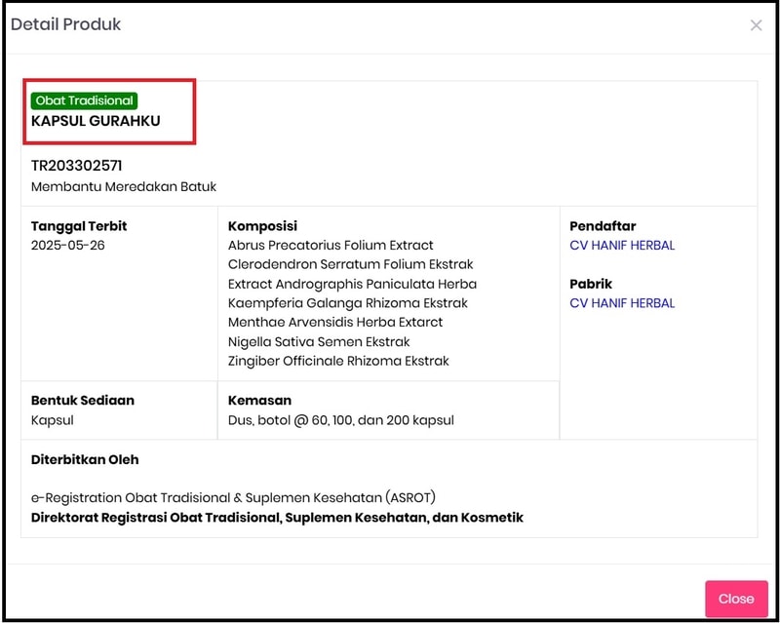Click the Membantu Meredakan Batuk description
Screen dimensions: 780x623
(124, 186)
